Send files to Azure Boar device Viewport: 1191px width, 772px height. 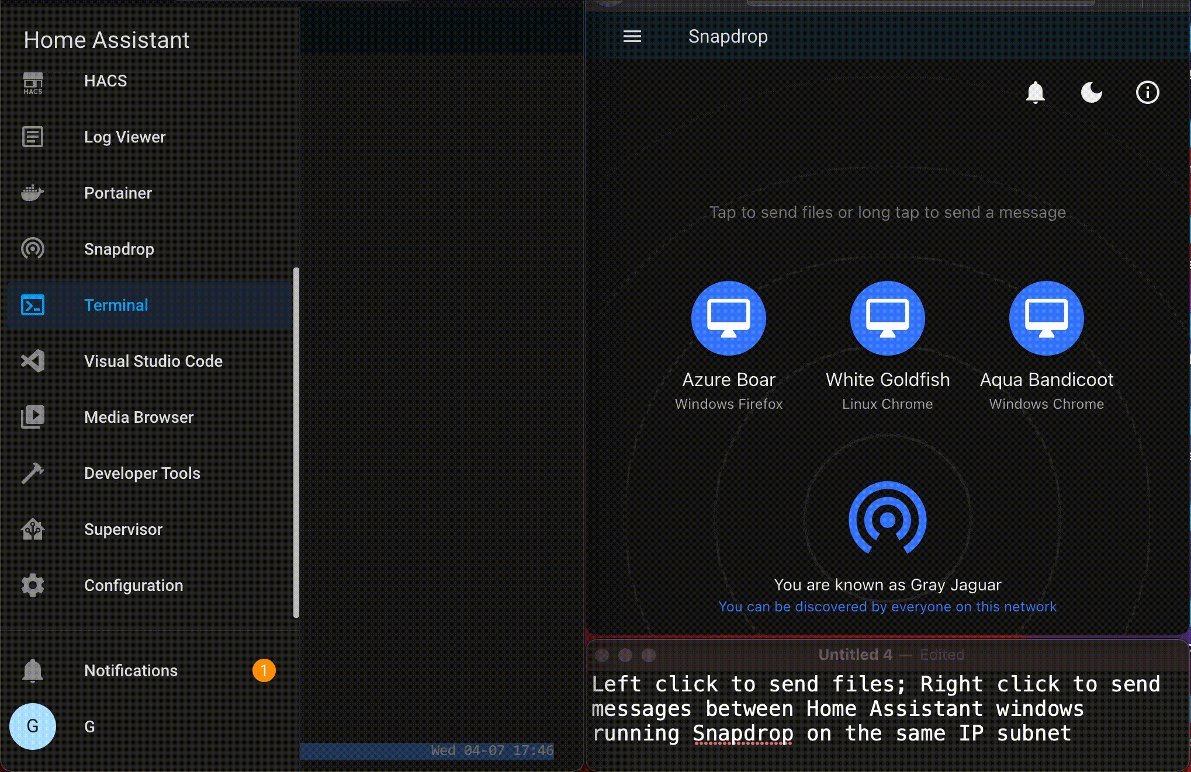pyautogui.click(x=728, y=318)
